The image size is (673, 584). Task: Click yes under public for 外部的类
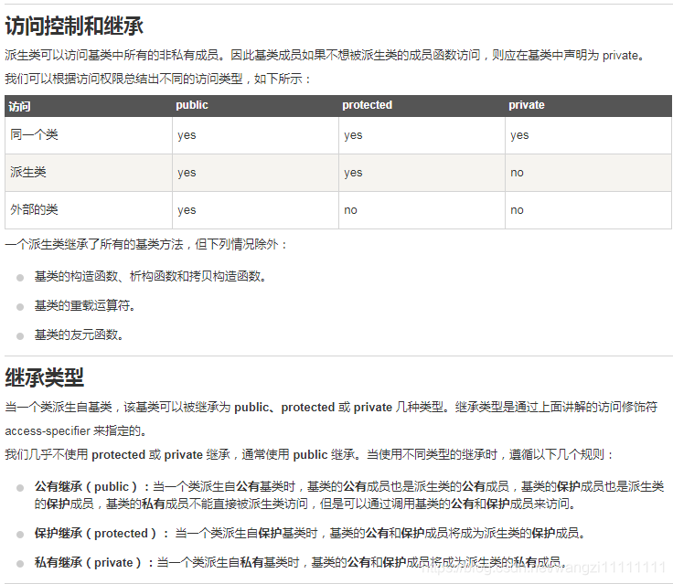pos(187,210)
